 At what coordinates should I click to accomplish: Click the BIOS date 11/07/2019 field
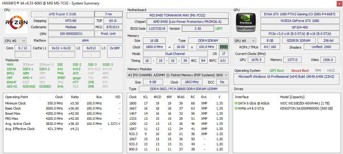tap(157, 29)
